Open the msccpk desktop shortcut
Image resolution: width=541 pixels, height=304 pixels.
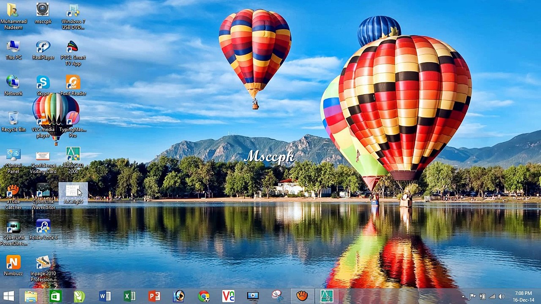click(43, 14)
